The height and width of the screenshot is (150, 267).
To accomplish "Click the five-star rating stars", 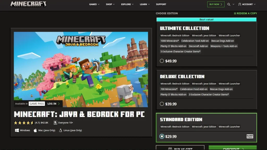I will pos(24,123).
